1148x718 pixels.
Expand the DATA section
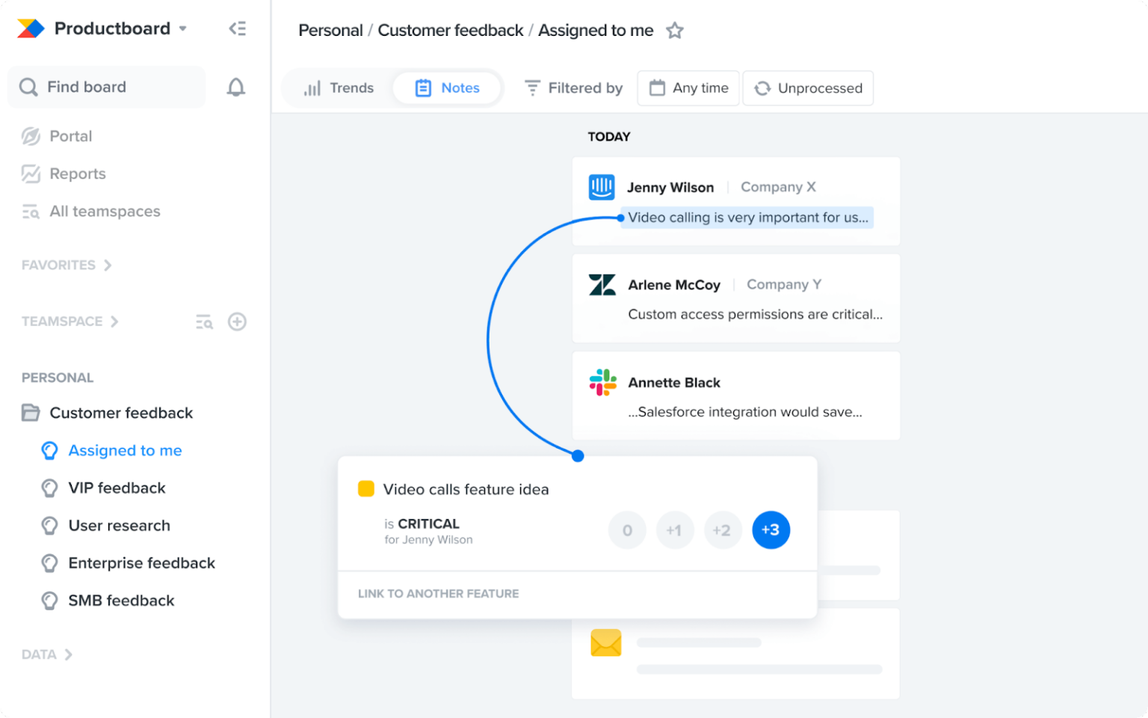[x=69, y=654]
